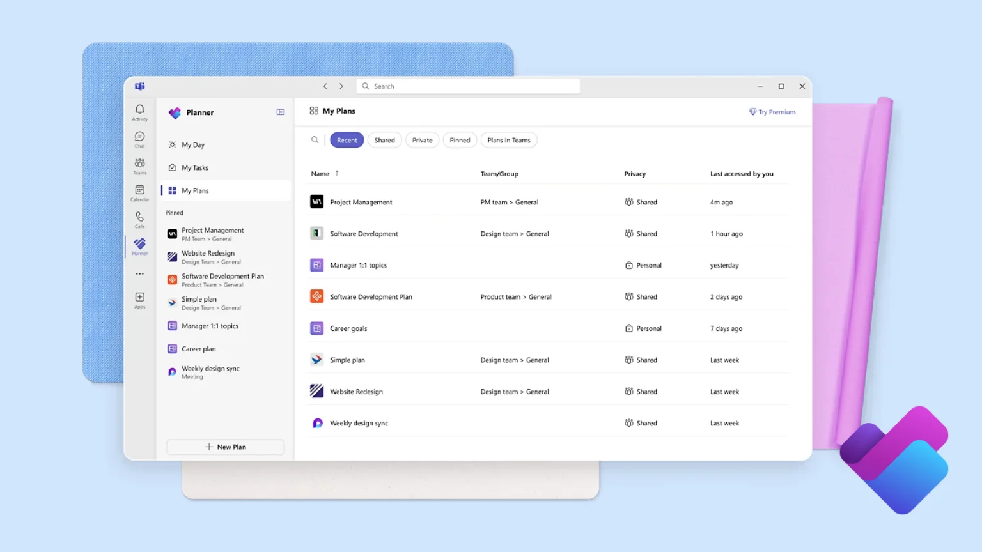Click Manager 1:1 topics icon in table

click(x=316, y=265)
